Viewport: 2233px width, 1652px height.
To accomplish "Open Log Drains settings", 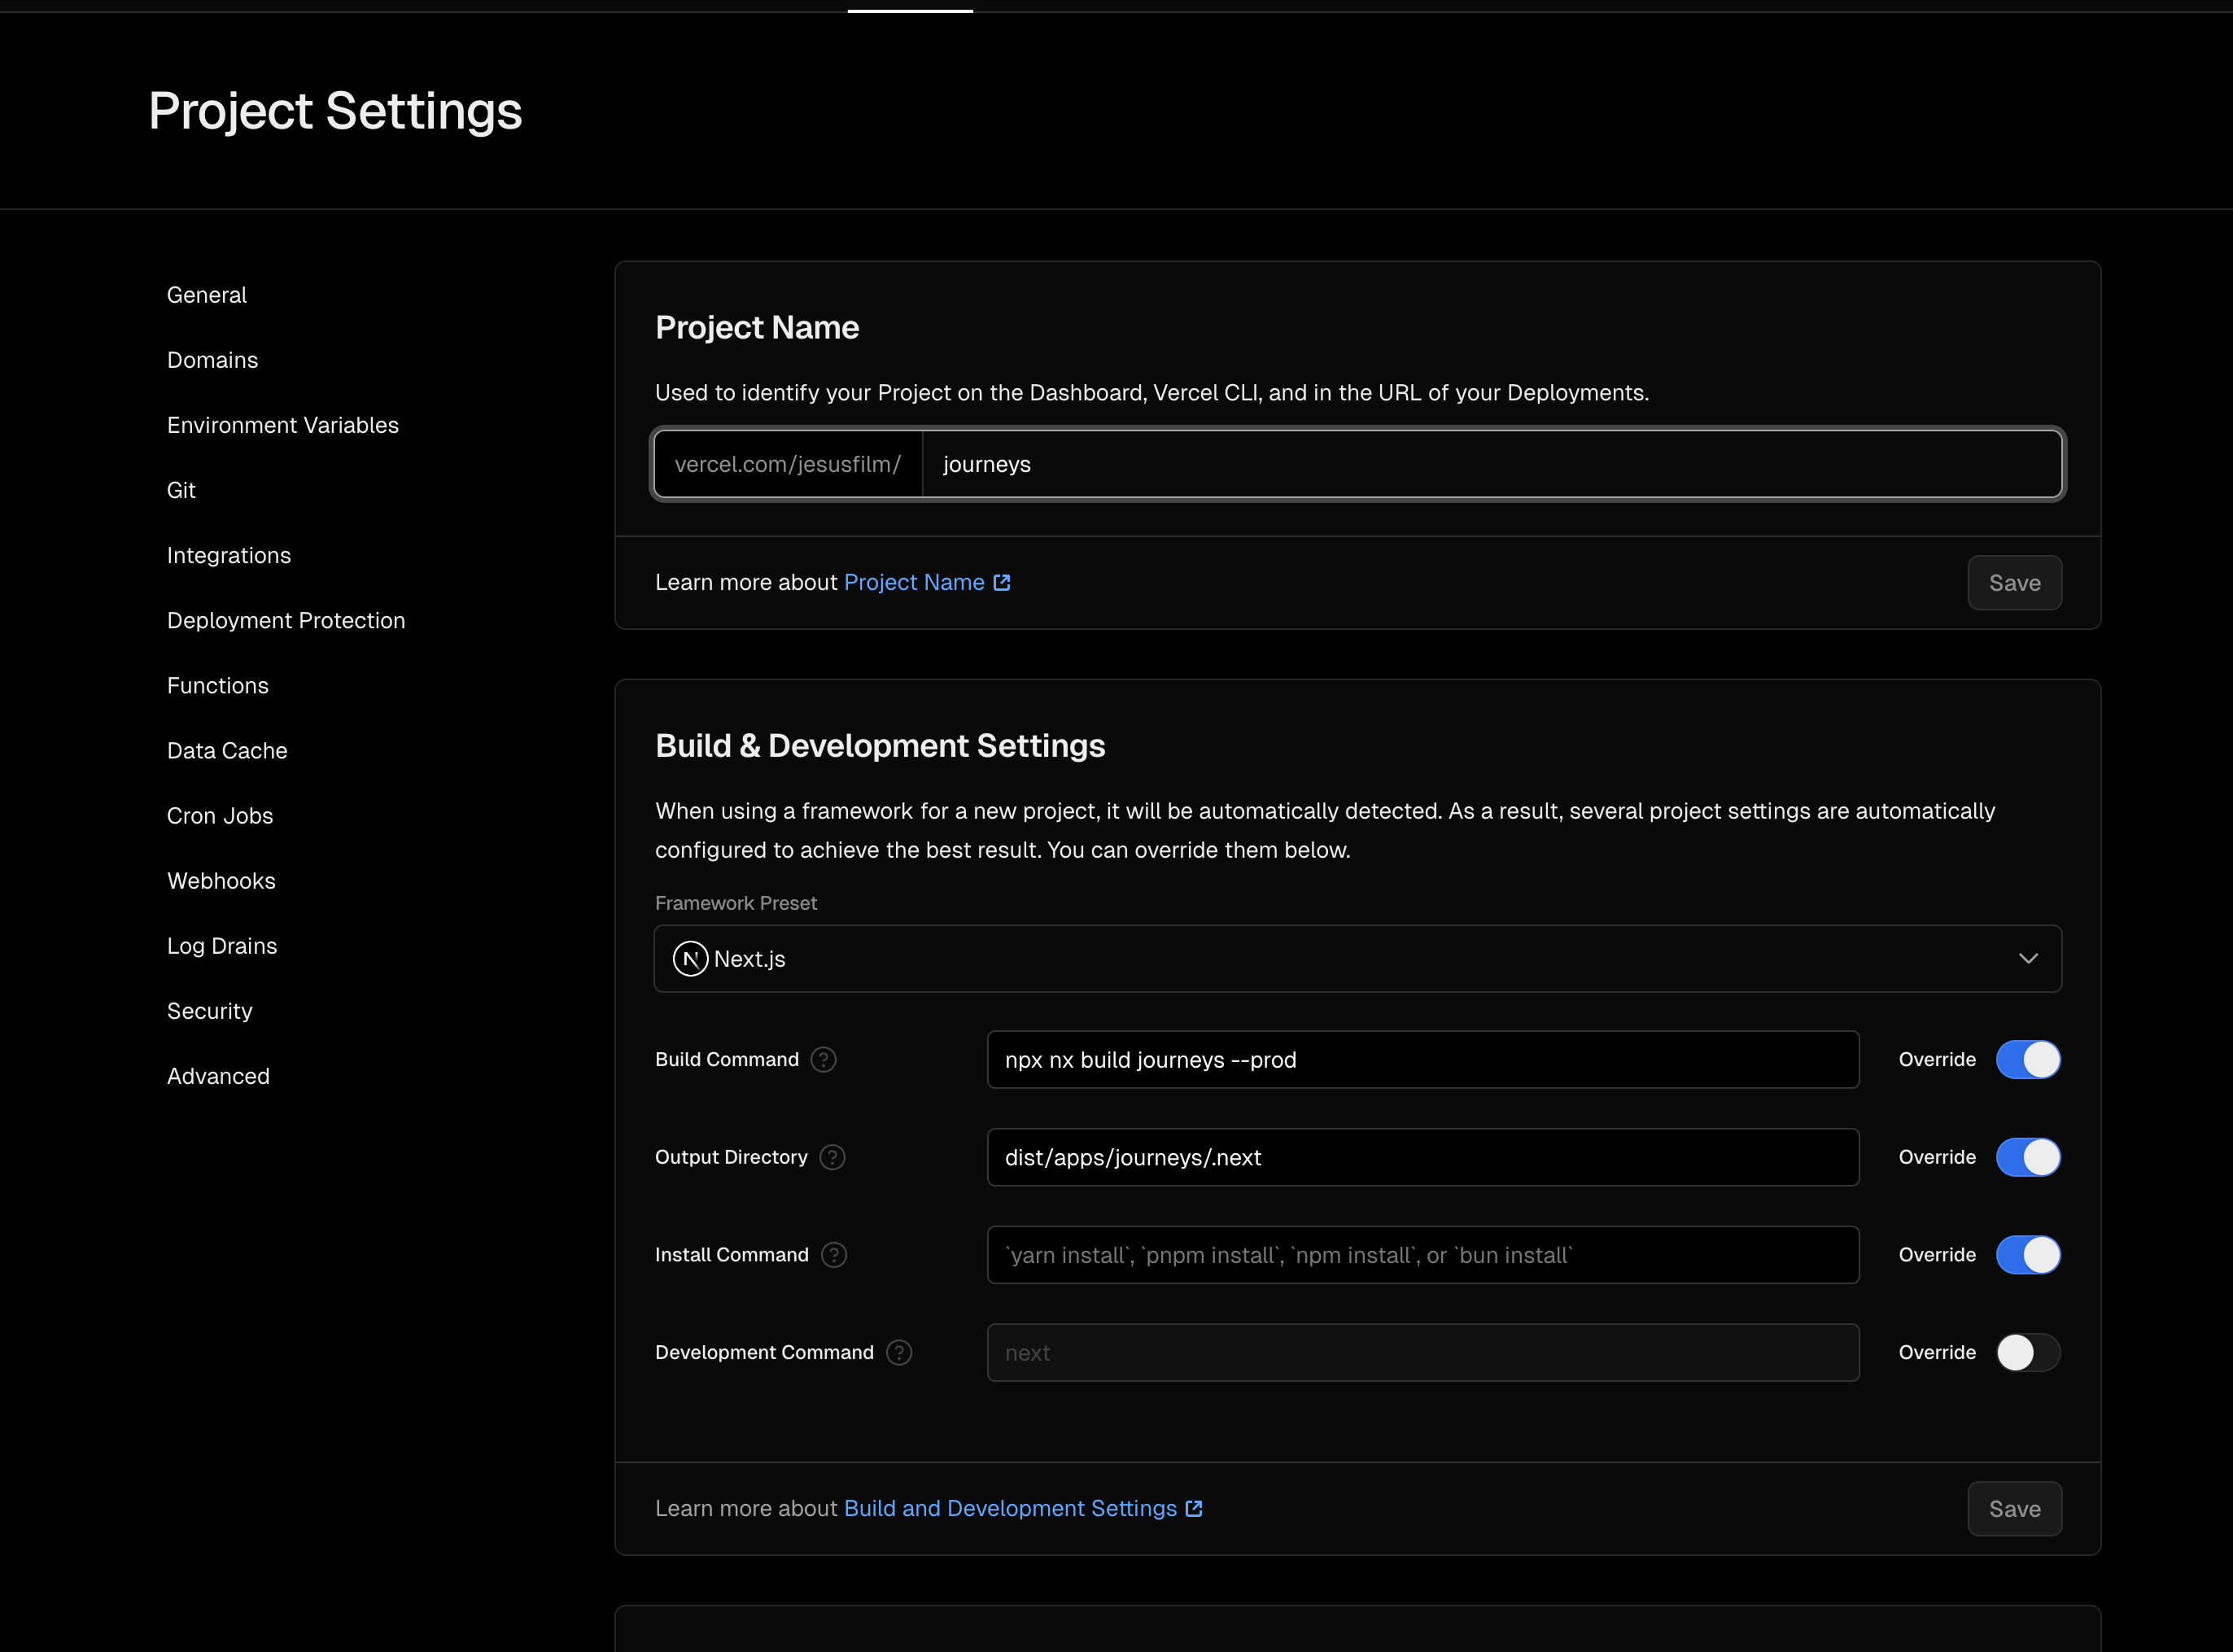I will (x=222, y=946).
